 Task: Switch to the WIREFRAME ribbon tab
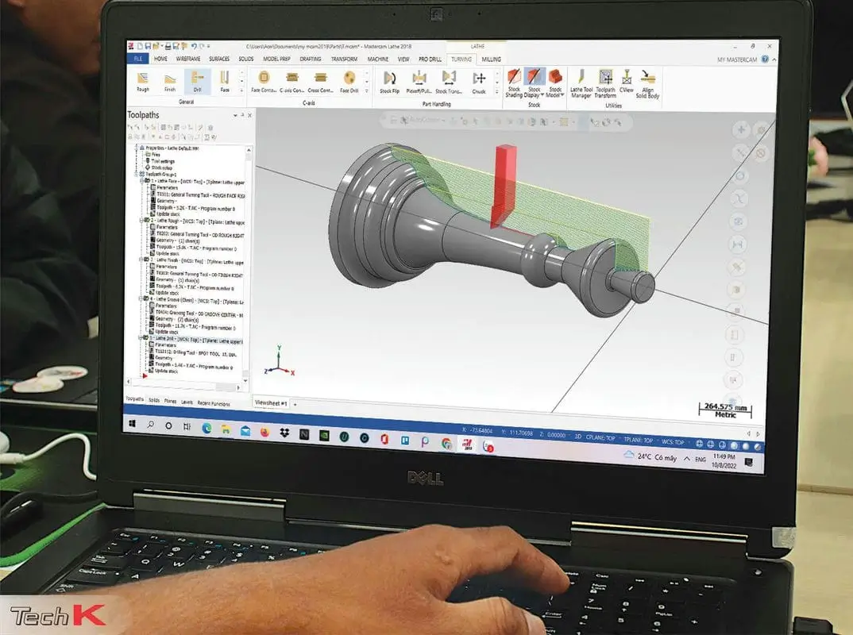(x=188, y=59)
